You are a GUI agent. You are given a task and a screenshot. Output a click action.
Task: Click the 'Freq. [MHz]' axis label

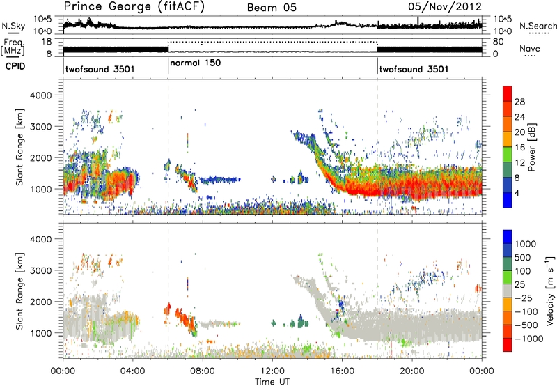(13, 47)
